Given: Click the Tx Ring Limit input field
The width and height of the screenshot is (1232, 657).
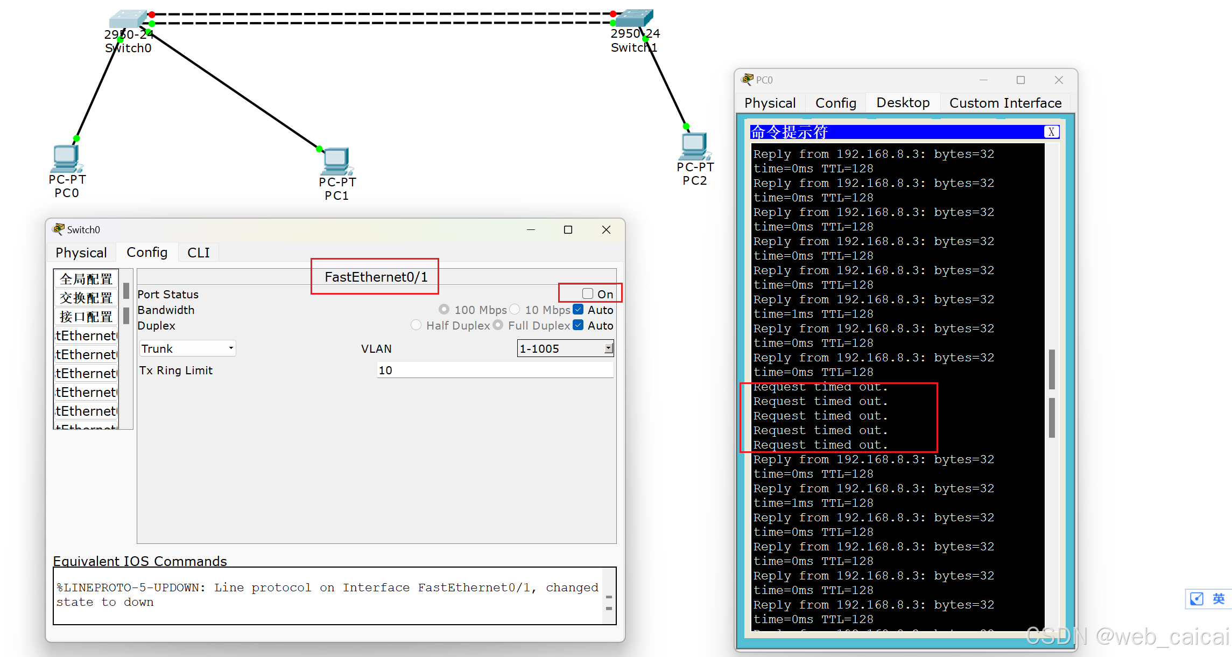Looking at the screenshot, I should 494,370.
